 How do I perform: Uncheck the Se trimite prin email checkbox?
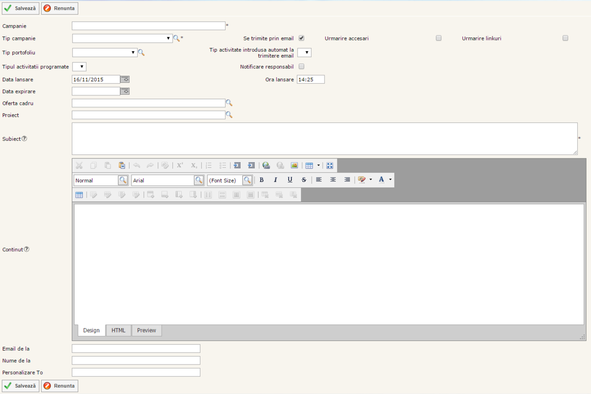click(x=301, y=38)
